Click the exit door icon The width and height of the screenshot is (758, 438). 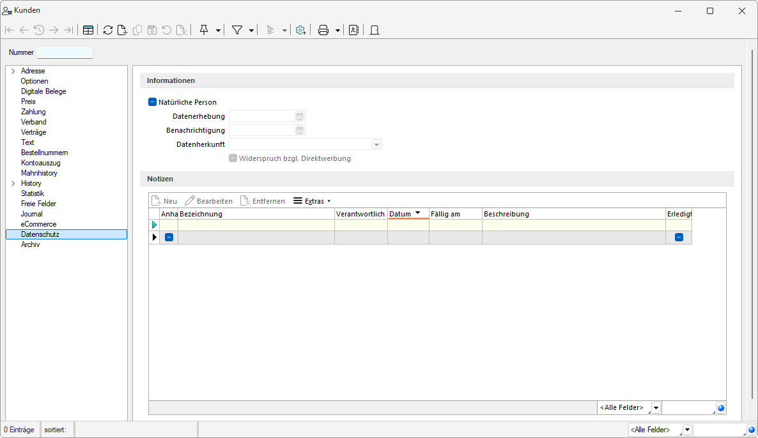click(374, 30)
